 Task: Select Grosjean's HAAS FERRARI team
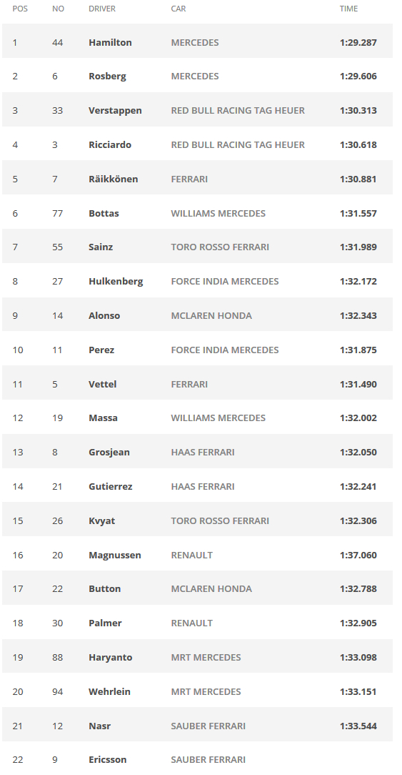[x=203, y=453]
